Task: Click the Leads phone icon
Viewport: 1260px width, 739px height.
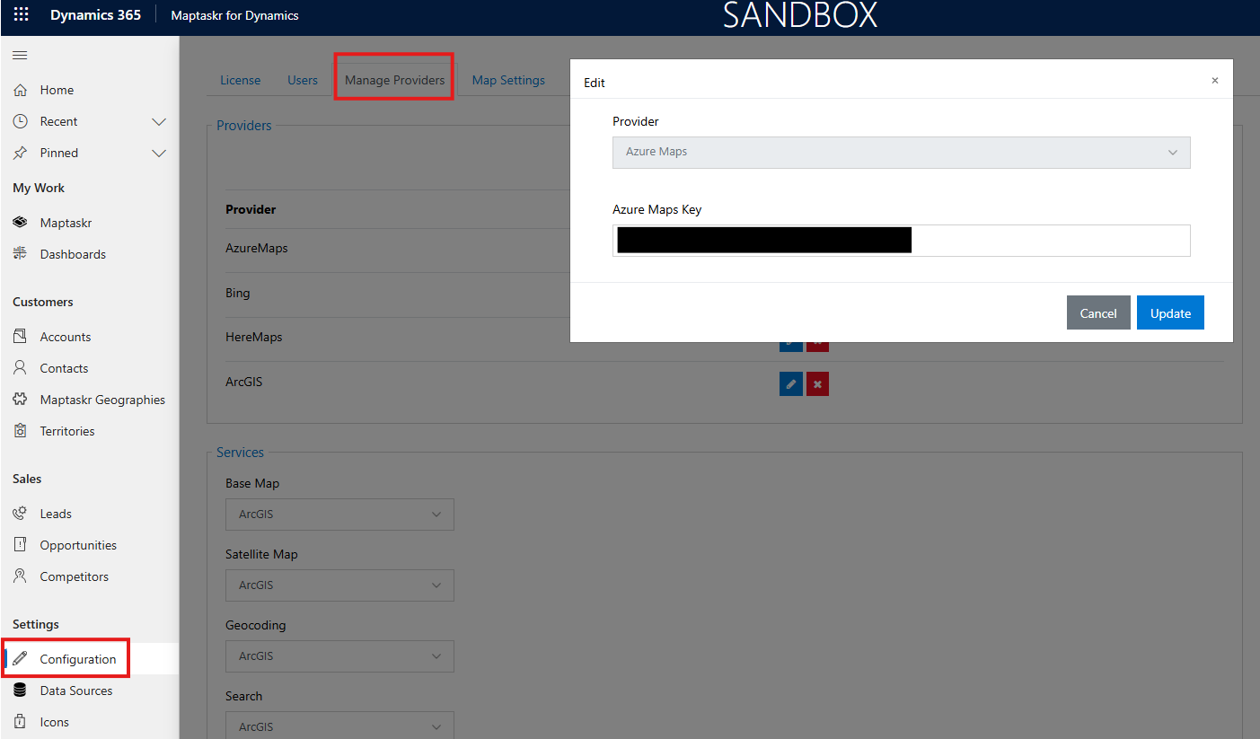Action: point(20,514)
